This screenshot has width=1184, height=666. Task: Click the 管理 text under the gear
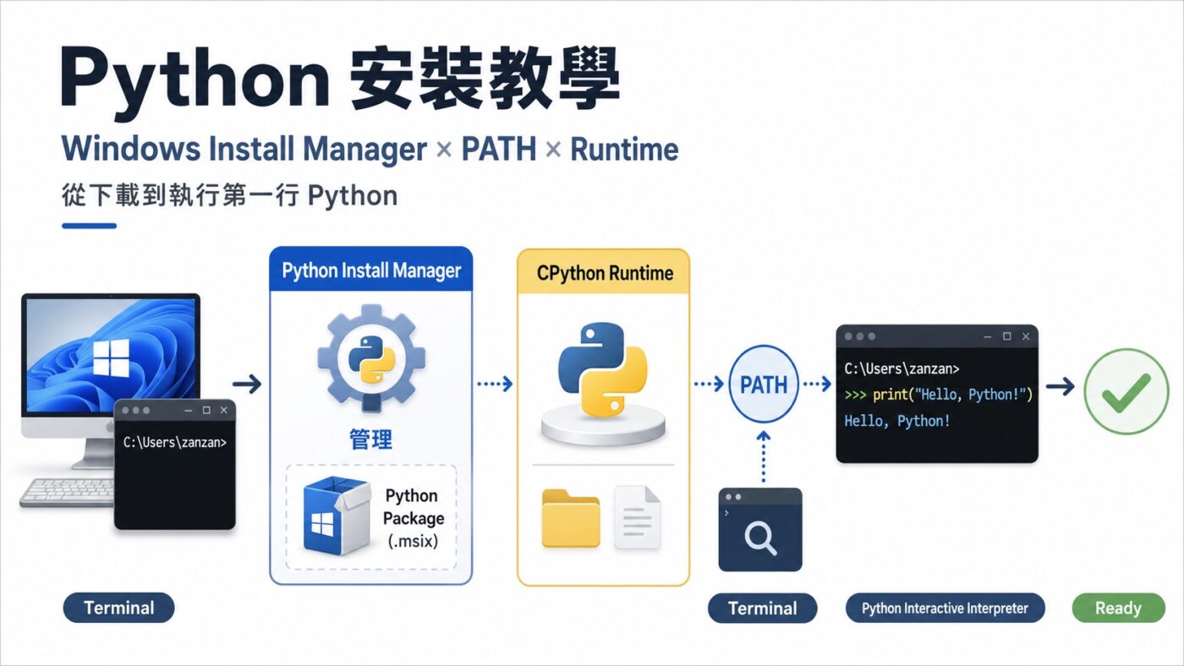[x=370, y=440]
